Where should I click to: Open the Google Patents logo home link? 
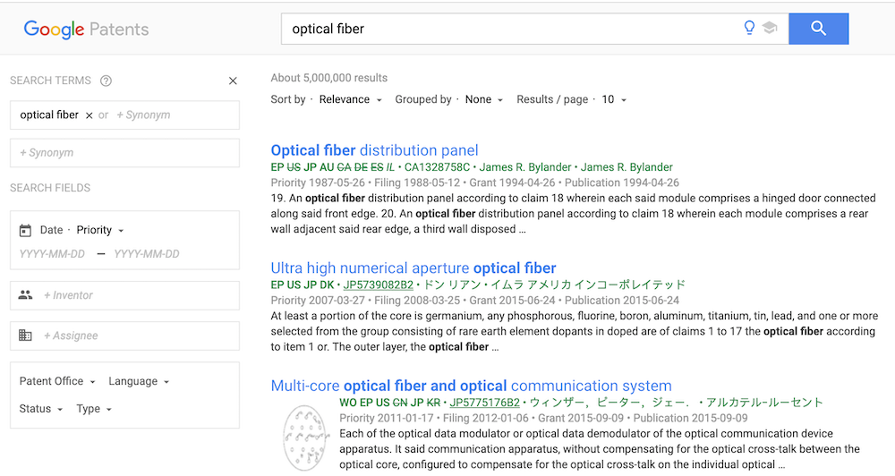(x=86, y=30)
